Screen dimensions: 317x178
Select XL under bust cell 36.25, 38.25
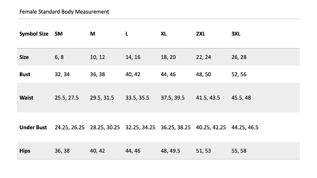tap(176, 127)
